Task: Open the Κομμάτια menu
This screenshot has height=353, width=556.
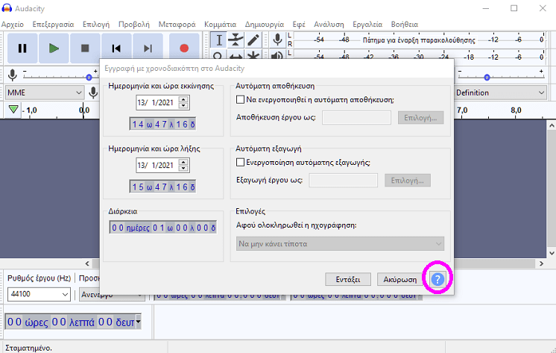Action: [x=220, y=25]
